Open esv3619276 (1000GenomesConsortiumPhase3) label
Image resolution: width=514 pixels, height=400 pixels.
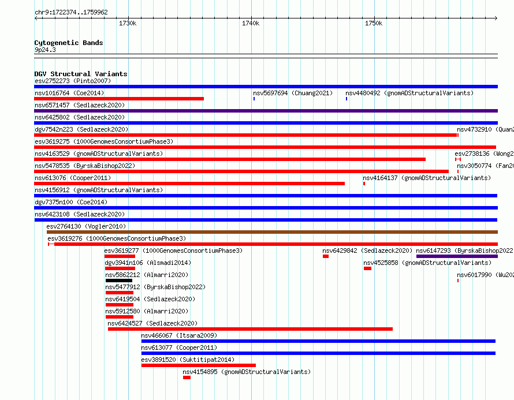[x=117, y=238]
